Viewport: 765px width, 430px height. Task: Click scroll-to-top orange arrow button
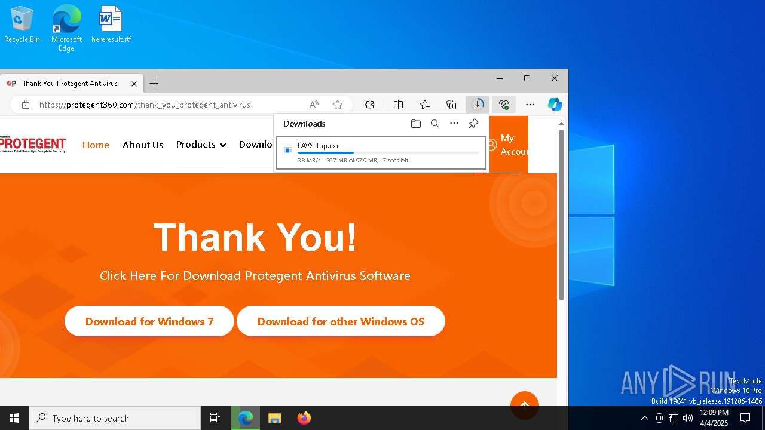coord(525,406)
